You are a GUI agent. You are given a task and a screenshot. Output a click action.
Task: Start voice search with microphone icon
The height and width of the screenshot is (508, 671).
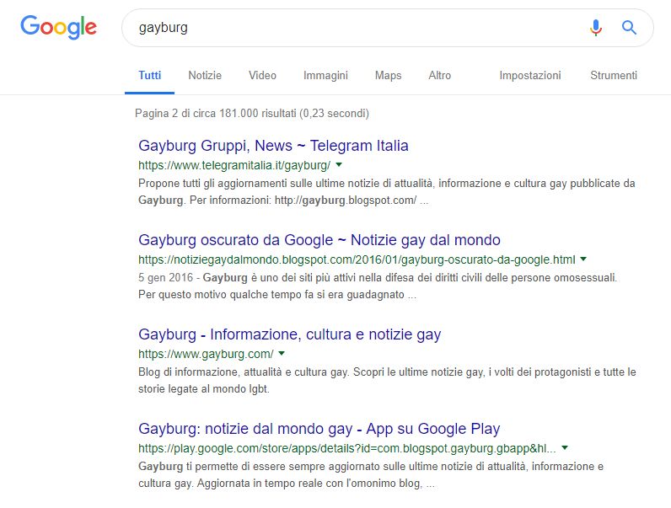tap(596, 28)
